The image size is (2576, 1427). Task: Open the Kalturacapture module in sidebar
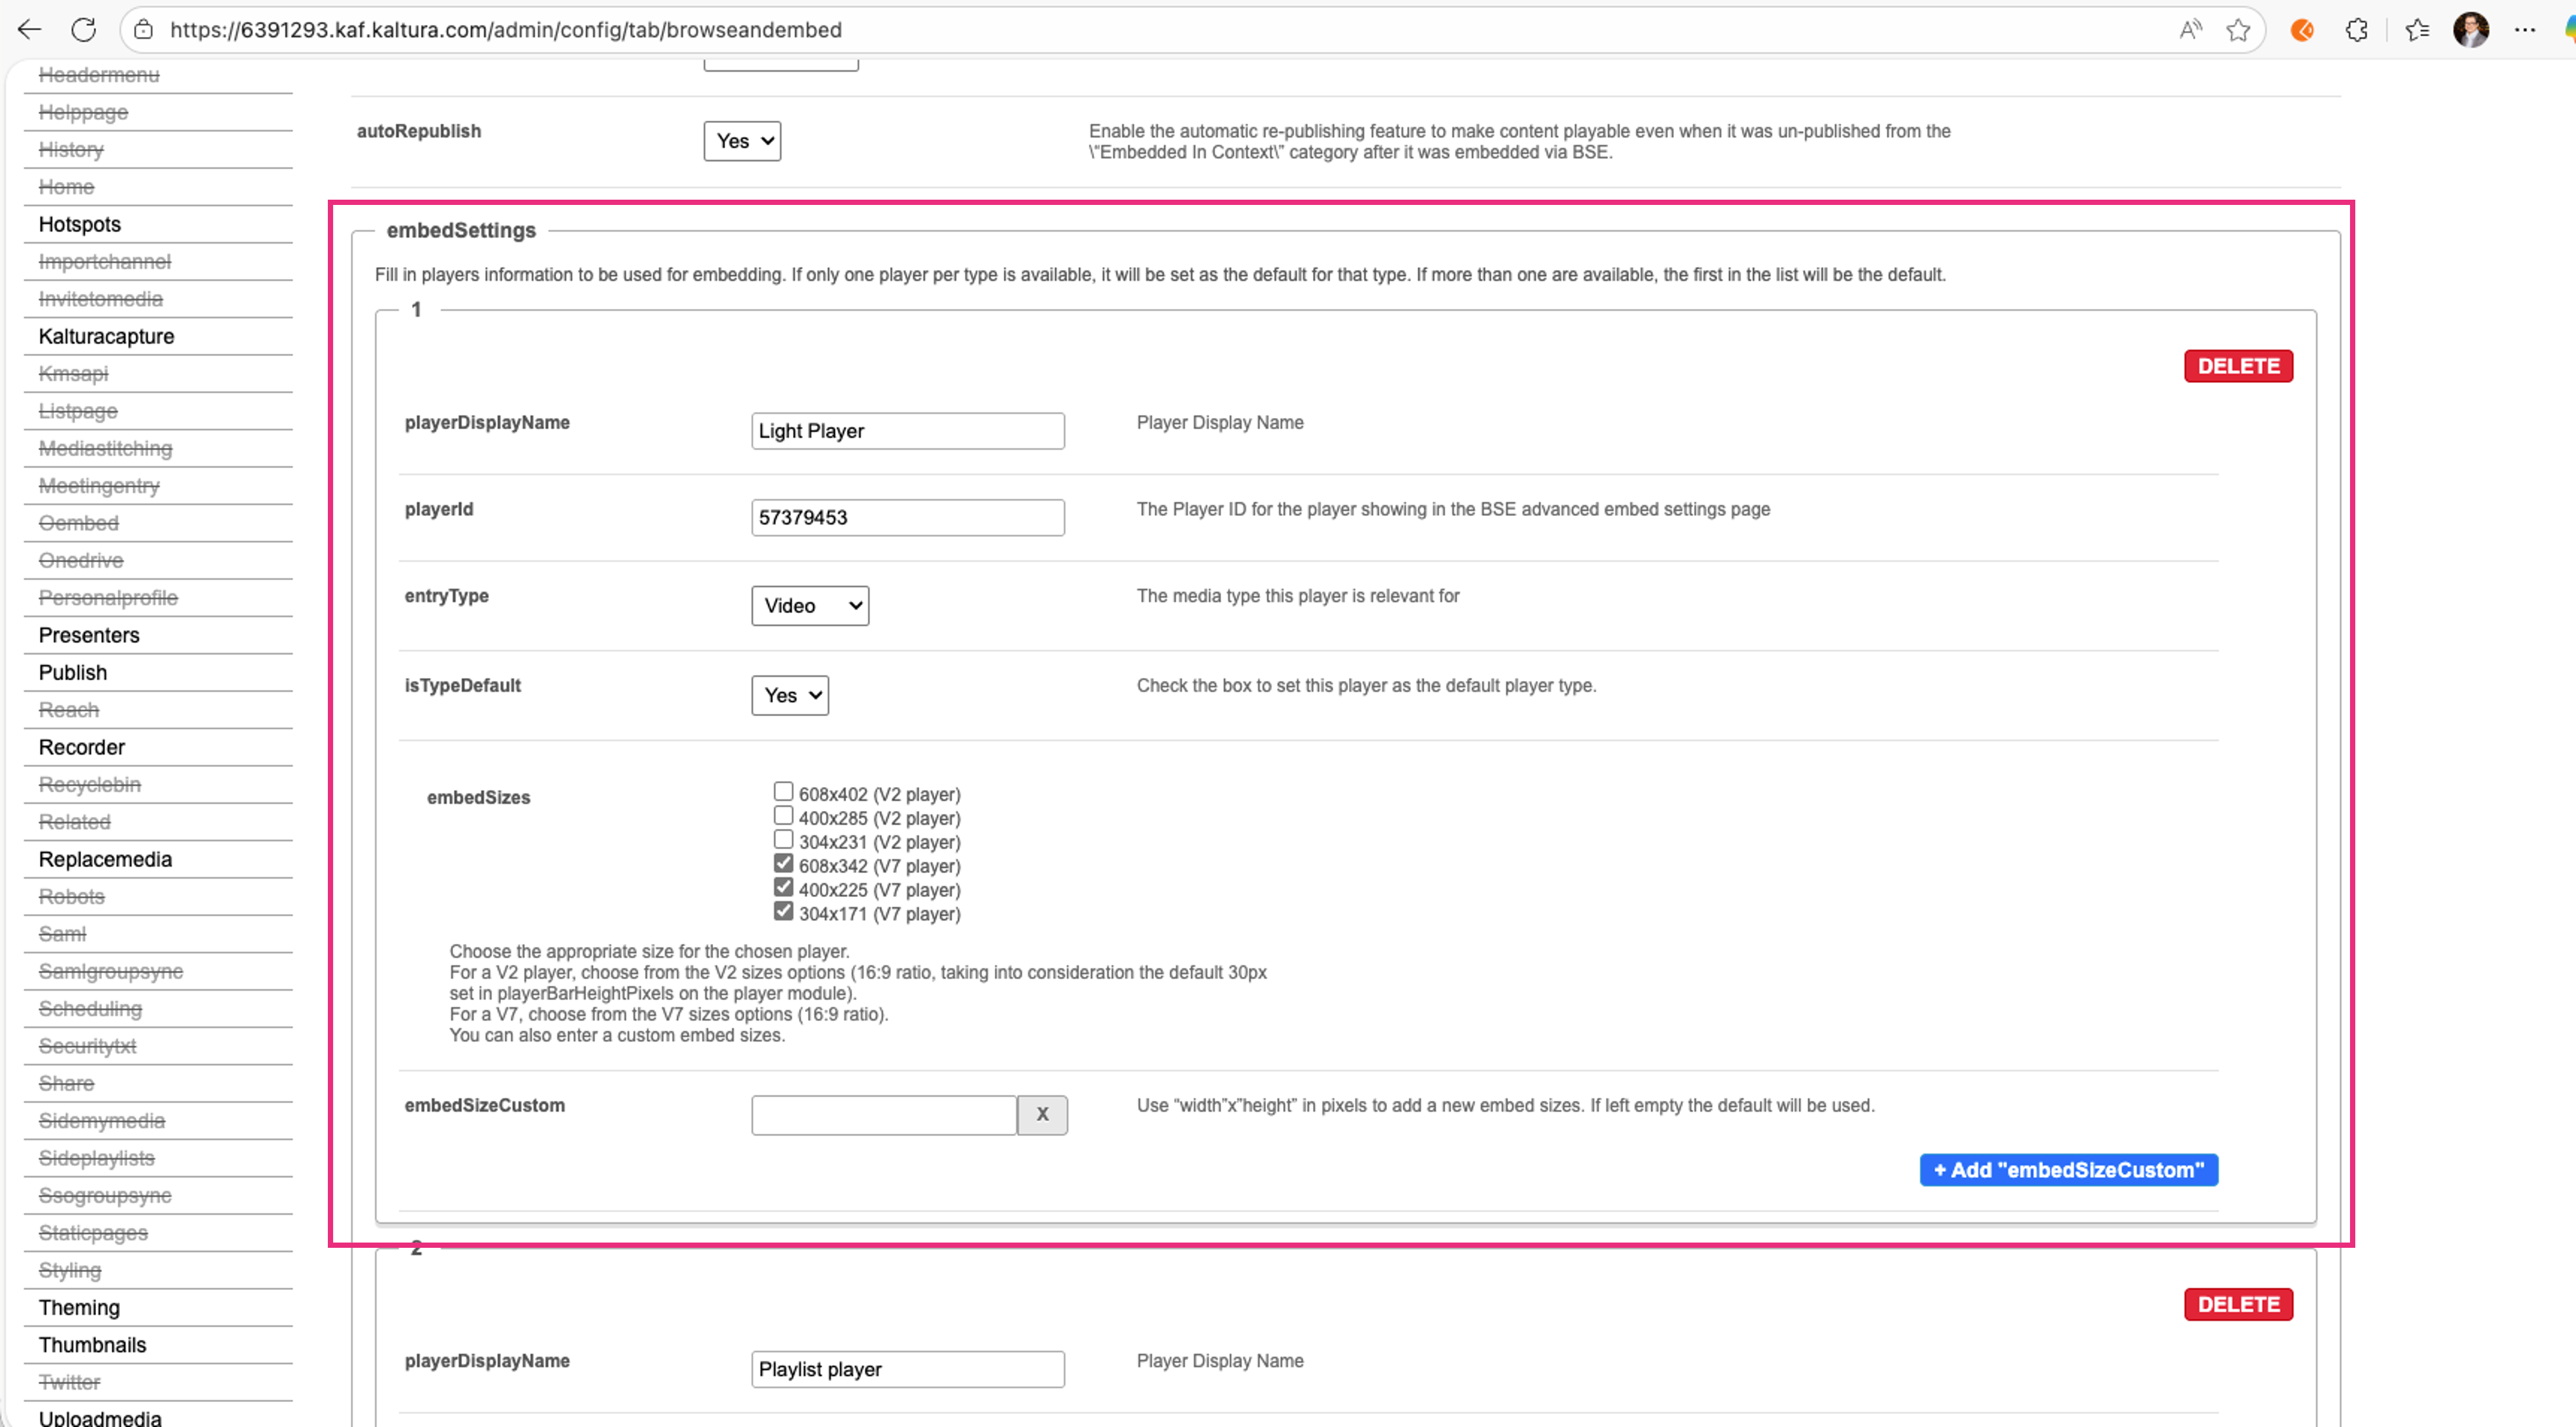[x=106, y=336]
